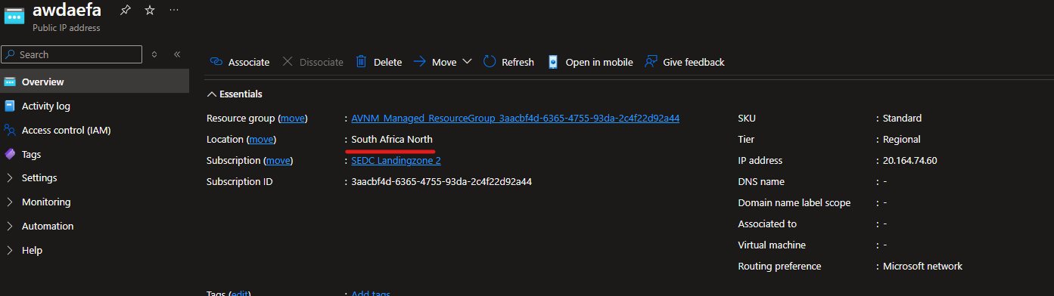Click the Give feedback person icon
Screen dimensions: 1054x296
click(x=650, y=62)
